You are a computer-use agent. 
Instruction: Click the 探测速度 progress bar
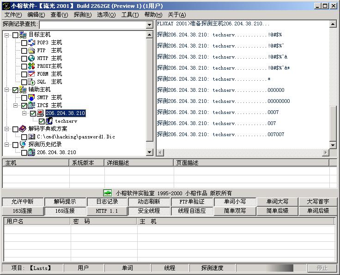tap(271, 268)
